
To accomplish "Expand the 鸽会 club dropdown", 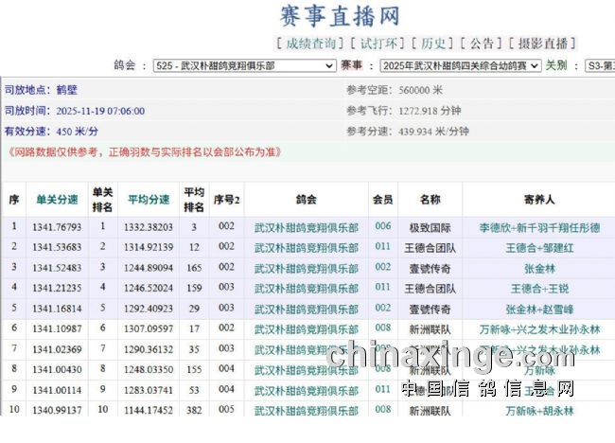I will (244, 66).
